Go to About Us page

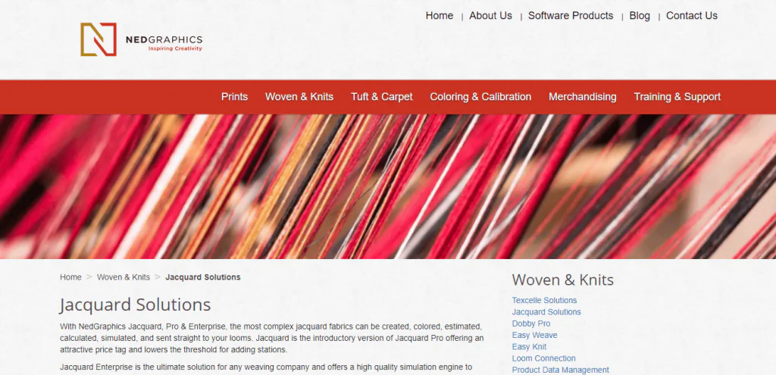coord(490,16)
